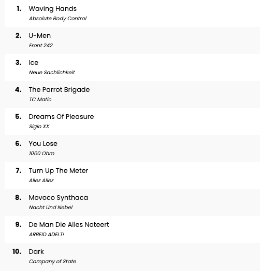
Task: Select the track titled Dark
Action: tap(36, 252)
